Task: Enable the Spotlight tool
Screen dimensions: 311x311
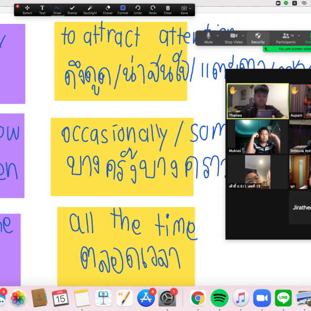Action: [x=90, y=10]
